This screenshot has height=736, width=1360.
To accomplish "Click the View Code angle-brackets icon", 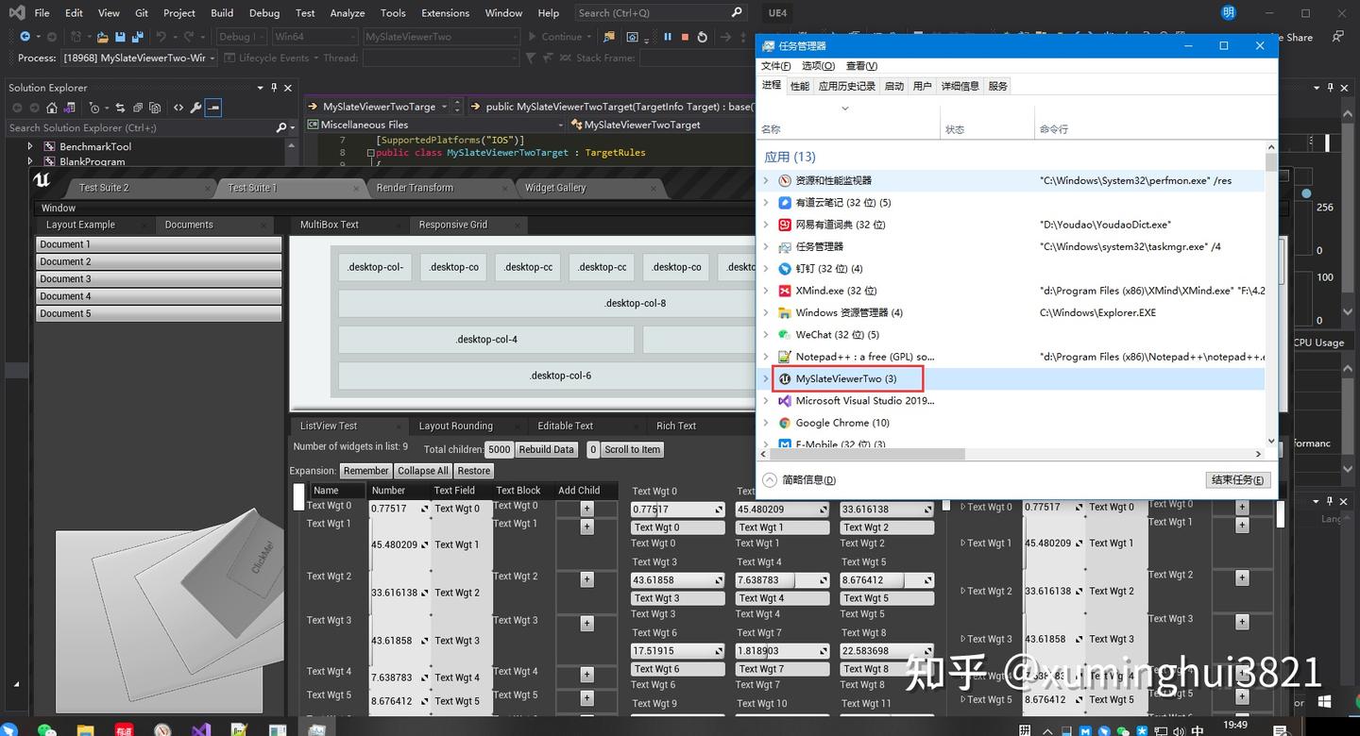I will click(x=178, y=108).
